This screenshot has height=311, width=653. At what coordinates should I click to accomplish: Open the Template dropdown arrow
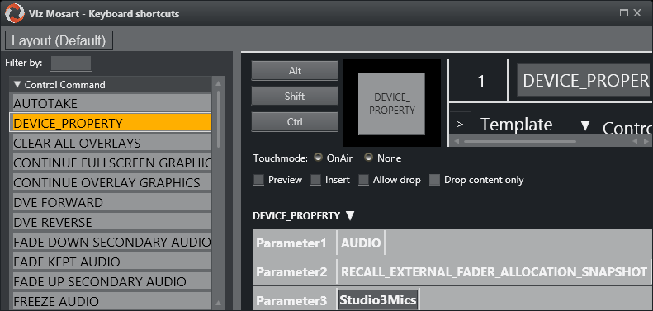pyautogui.click(x=585, y=125)
